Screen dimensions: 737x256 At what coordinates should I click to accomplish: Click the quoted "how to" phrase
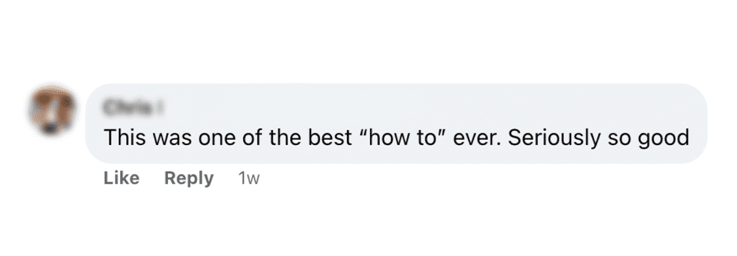pos(402,138)
